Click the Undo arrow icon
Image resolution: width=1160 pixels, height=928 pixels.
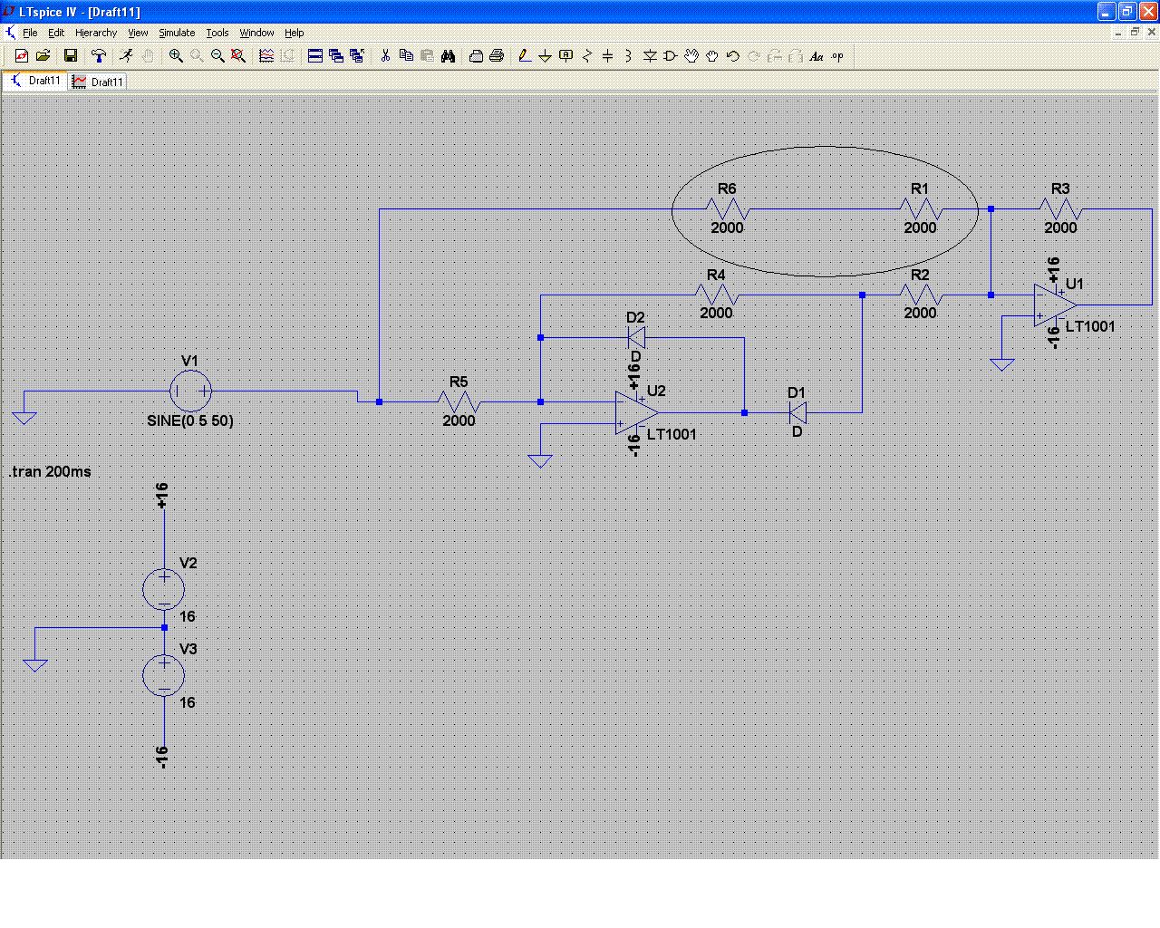(733, 56)
